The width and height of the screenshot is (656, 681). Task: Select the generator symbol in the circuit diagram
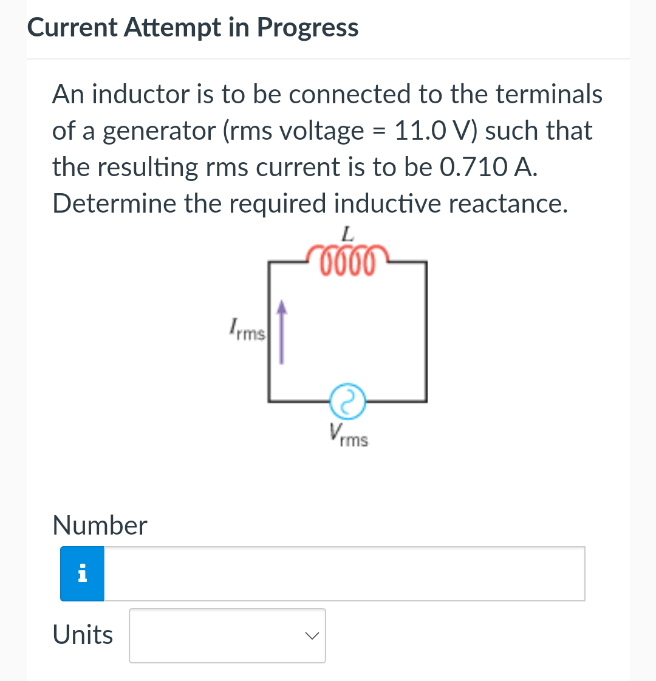[347, 401]
